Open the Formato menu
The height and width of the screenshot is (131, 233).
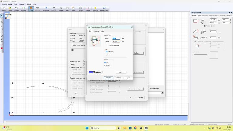click(21, 5)
